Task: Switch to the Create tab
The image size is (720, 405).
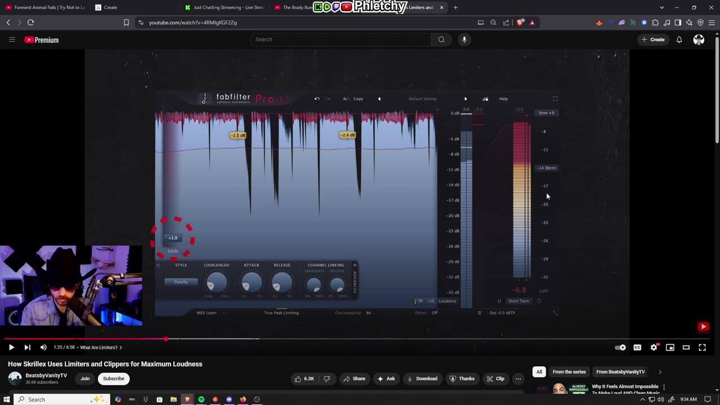Action: (x=135, y=7)
